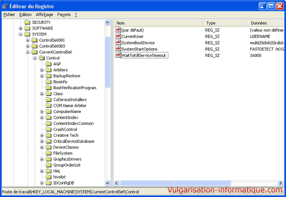Click the USERNAME data value
Image resolution: width=286 pixels, height=197 pixels.
260,36
